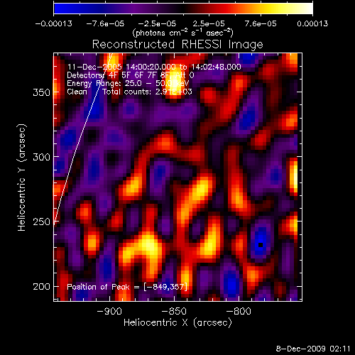This screenshot has width=355, height=355.
Task: Click the -0.00013 color bar label
Action: 54,23
